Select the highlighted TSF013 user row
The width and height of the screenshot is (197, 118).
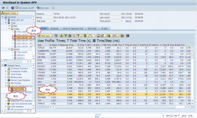[114, 94]
